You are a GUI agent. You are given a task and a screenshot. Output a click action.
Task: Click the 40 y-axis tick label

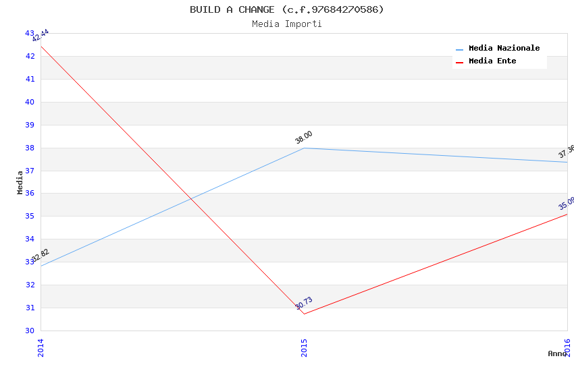30,102
